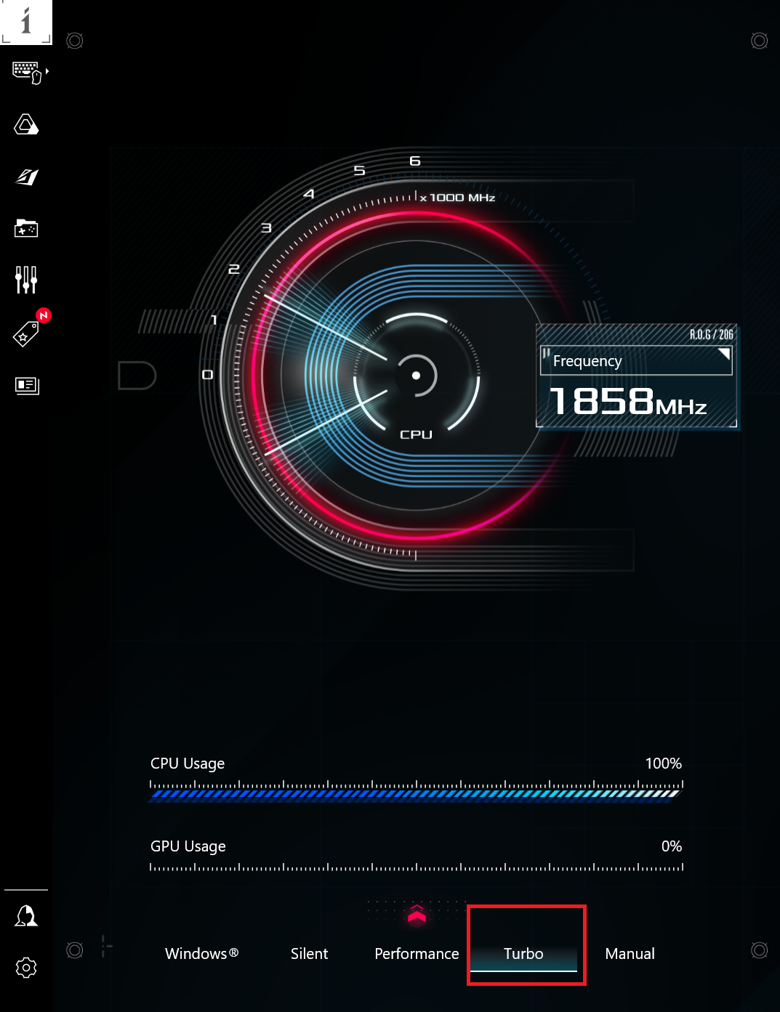Screen dimensions: 780x1012
Task: Open User Center profile icon
Action: click(26, 915)
